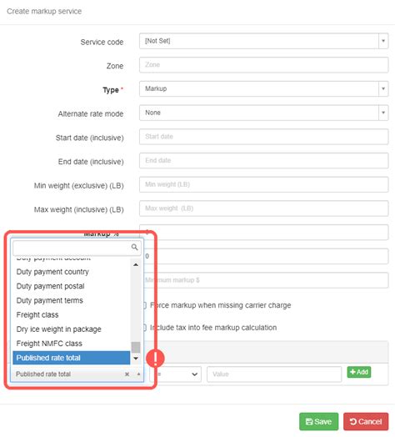This screenshot has width=395, height=437.
Task: Click the list scrollbar thumb
Action: point(136,347)
